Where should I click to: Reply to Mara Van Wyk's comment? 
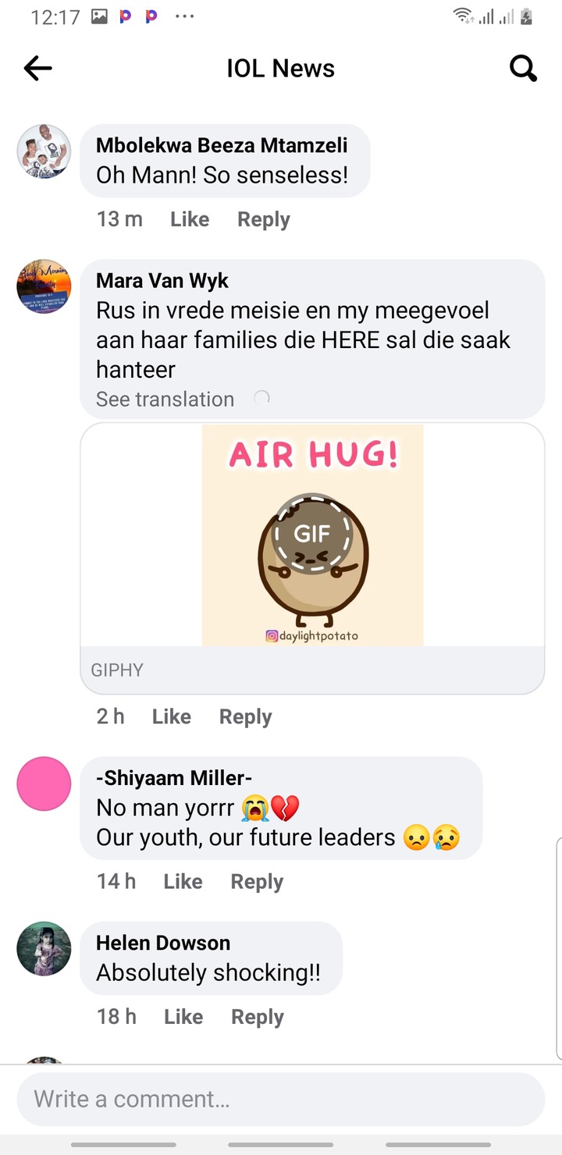pos(245,716)
